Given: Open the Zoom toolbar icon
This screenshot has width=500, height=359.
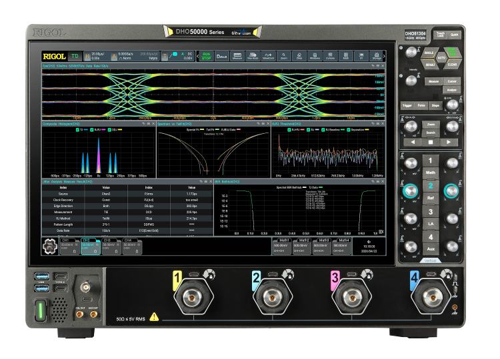Looking at the screenshot, I should 284,56.
